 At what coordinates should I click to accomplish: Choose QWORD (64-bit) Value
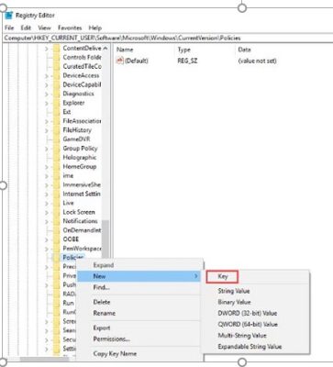[248, 324]
